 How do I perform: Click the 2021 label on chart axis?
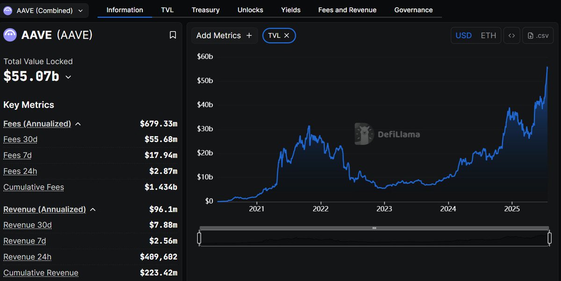(x=257, y=209)
